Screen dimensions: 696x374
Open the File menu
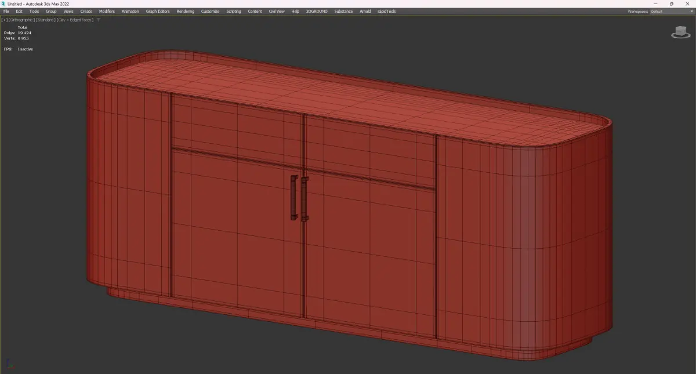6,11
